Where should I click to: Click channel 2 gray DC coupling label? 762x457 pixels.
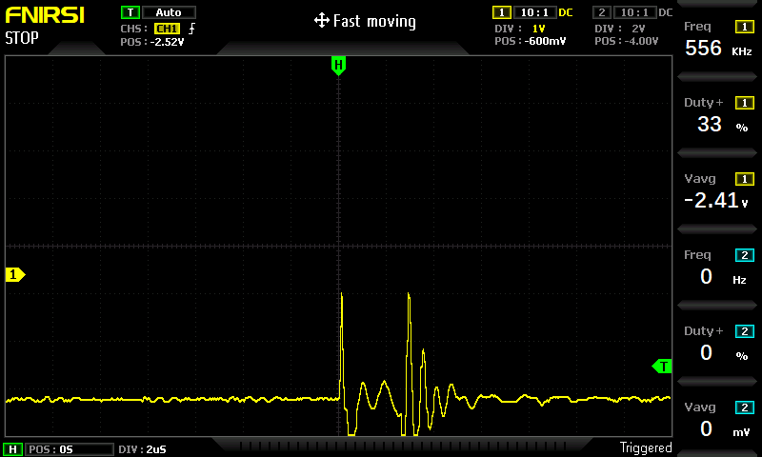[x=666, y=12]
